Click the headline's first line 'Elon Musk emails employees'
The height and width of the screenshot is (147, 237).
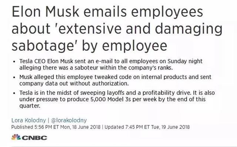107,12
